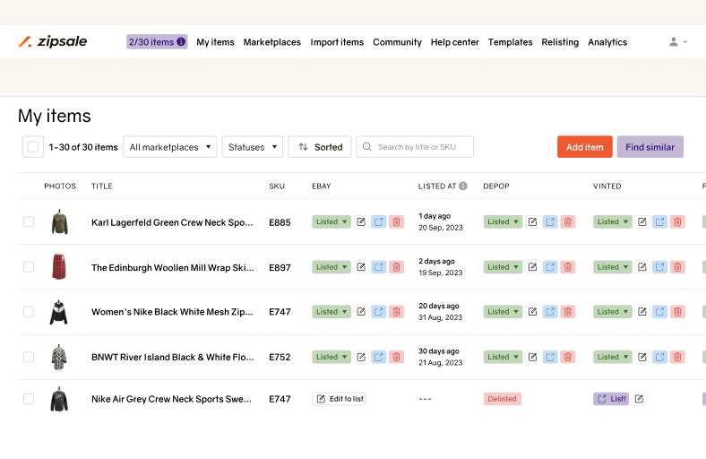Open the All marketplaces dropdown
The height and width of the screenshot is (459, 706).
170,147
